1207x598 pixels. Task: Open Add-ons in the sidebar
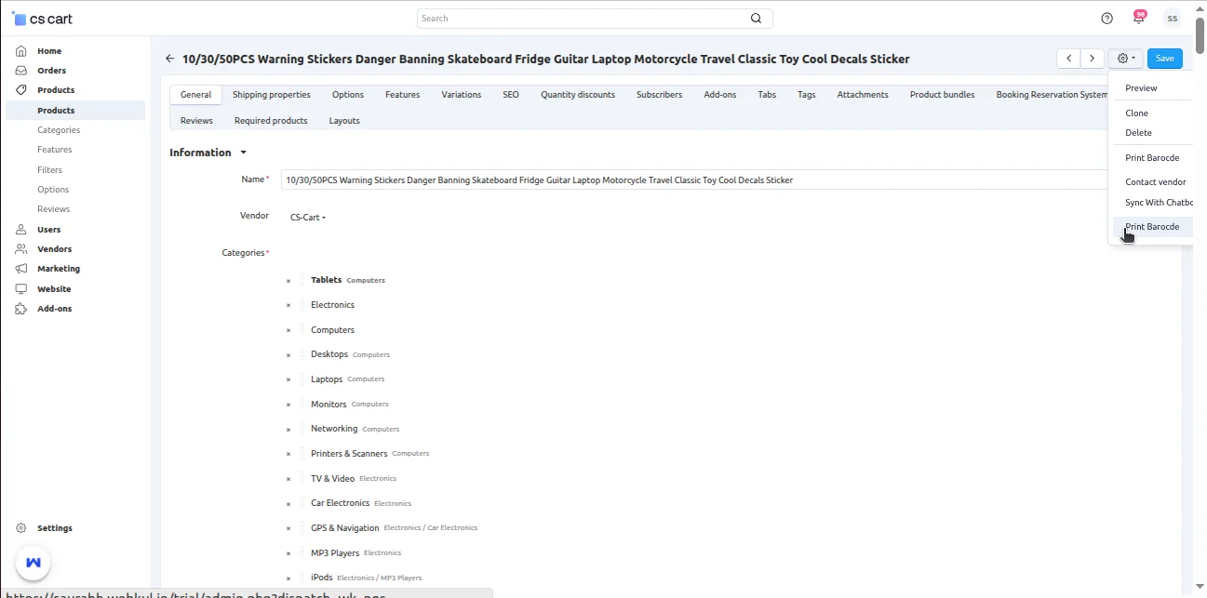pyautogui.click(x=54, y=309)
